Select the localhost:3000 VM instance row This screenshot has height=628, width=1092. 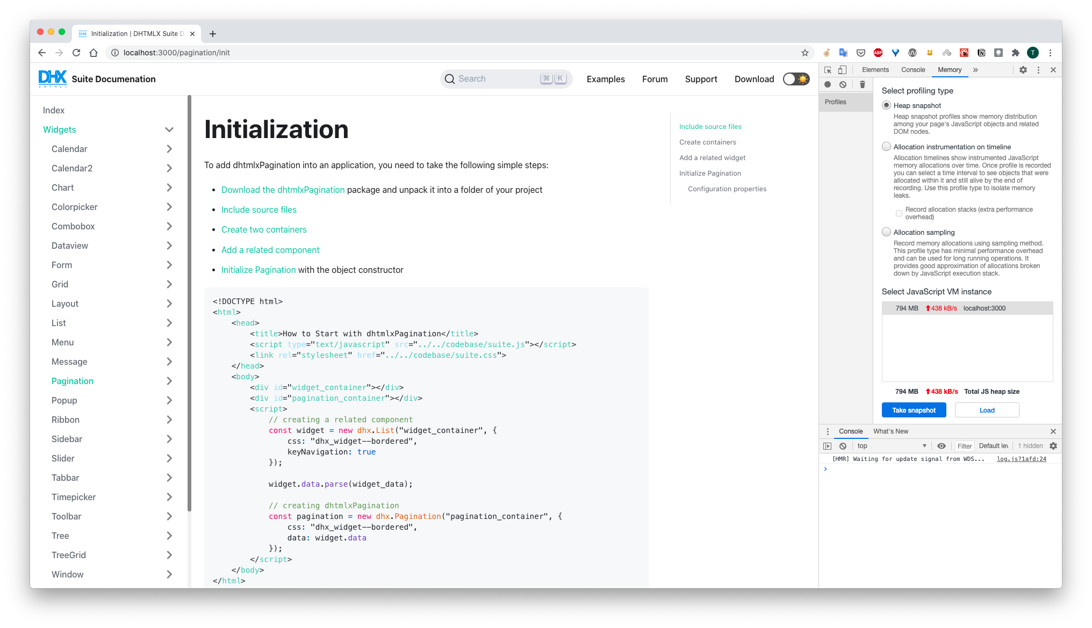click(x=967, y=308)
